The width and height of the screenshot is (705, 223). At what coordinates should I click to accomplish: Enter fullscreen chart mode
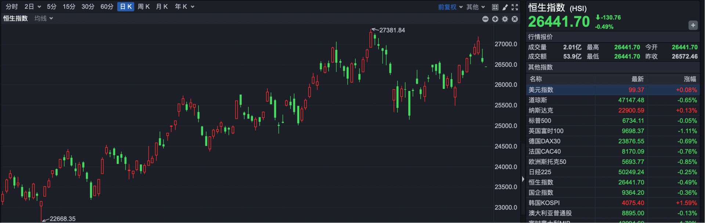coord(515,7)
